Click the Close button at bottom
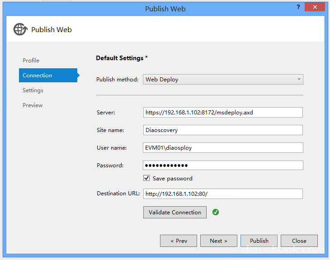Image resolution: width=330 pixels, height=260 pixels. (299, 241)
